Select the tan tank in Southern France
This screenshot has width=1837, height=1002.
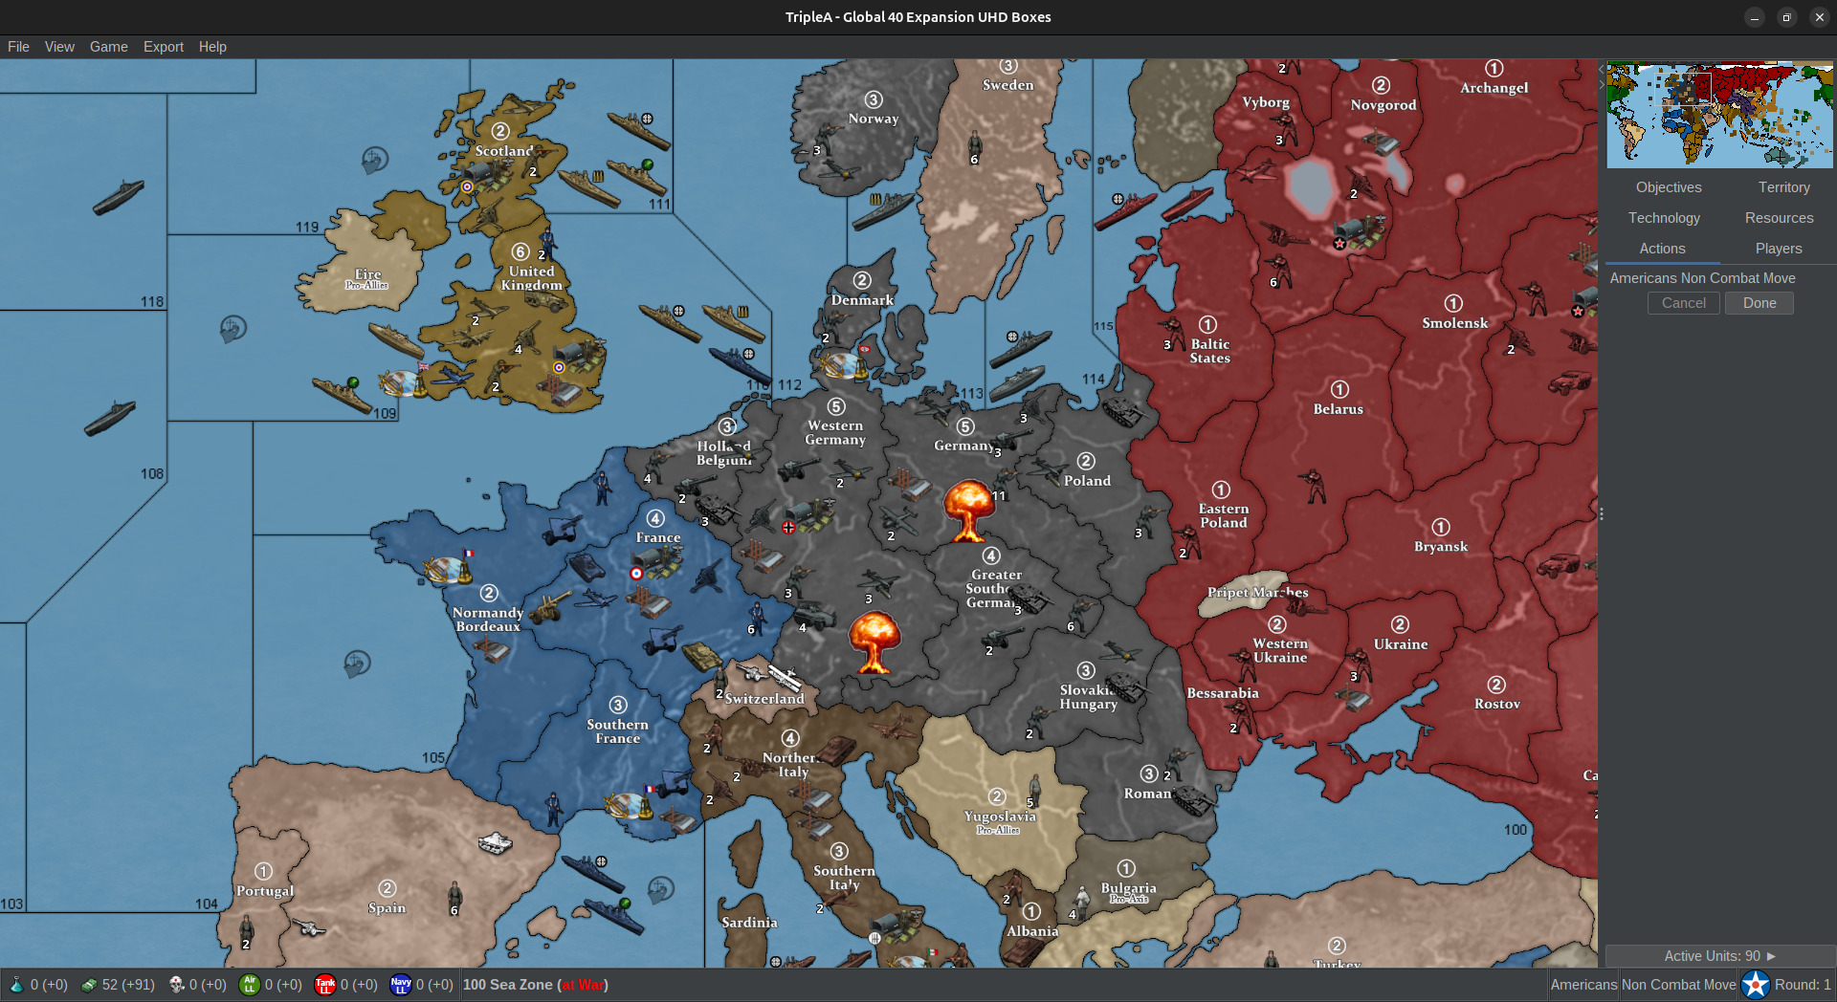pos(702,656)
